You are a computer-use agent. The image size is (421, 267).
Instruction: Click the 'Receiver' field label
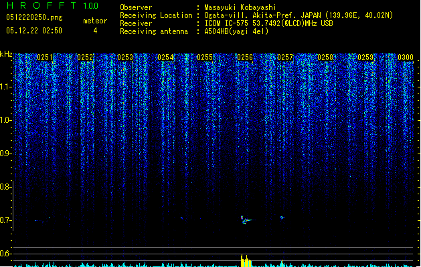click(x=136, y=23)
